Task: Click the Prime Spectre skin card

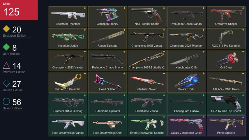Action: tap(226, 126)
